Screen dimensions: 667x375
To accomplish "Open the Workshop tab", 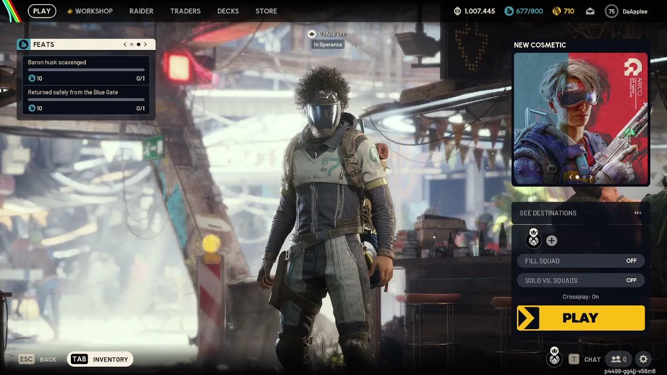I will click(94, 11).
